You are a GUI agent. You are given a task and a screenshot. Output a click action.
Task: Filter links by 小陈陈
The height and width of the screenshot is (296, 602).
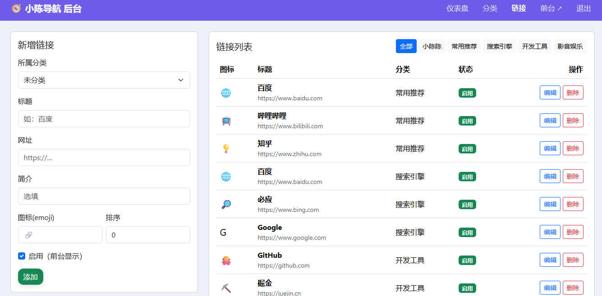432,46
